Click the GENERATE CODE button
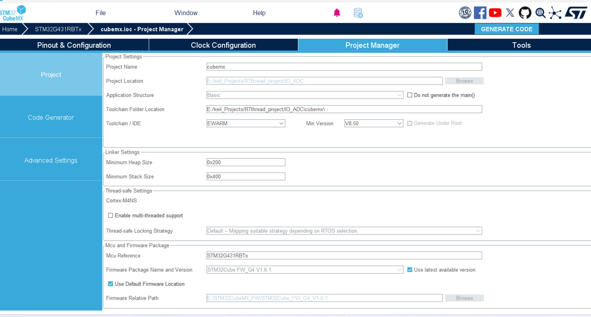 pos(507,29)
